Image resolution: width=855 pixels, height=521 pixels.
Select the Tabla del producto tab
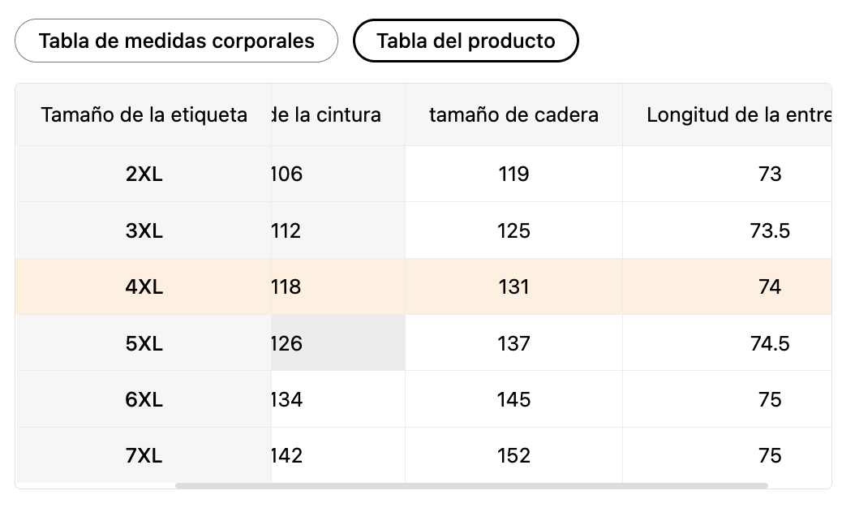coord(466,41)
